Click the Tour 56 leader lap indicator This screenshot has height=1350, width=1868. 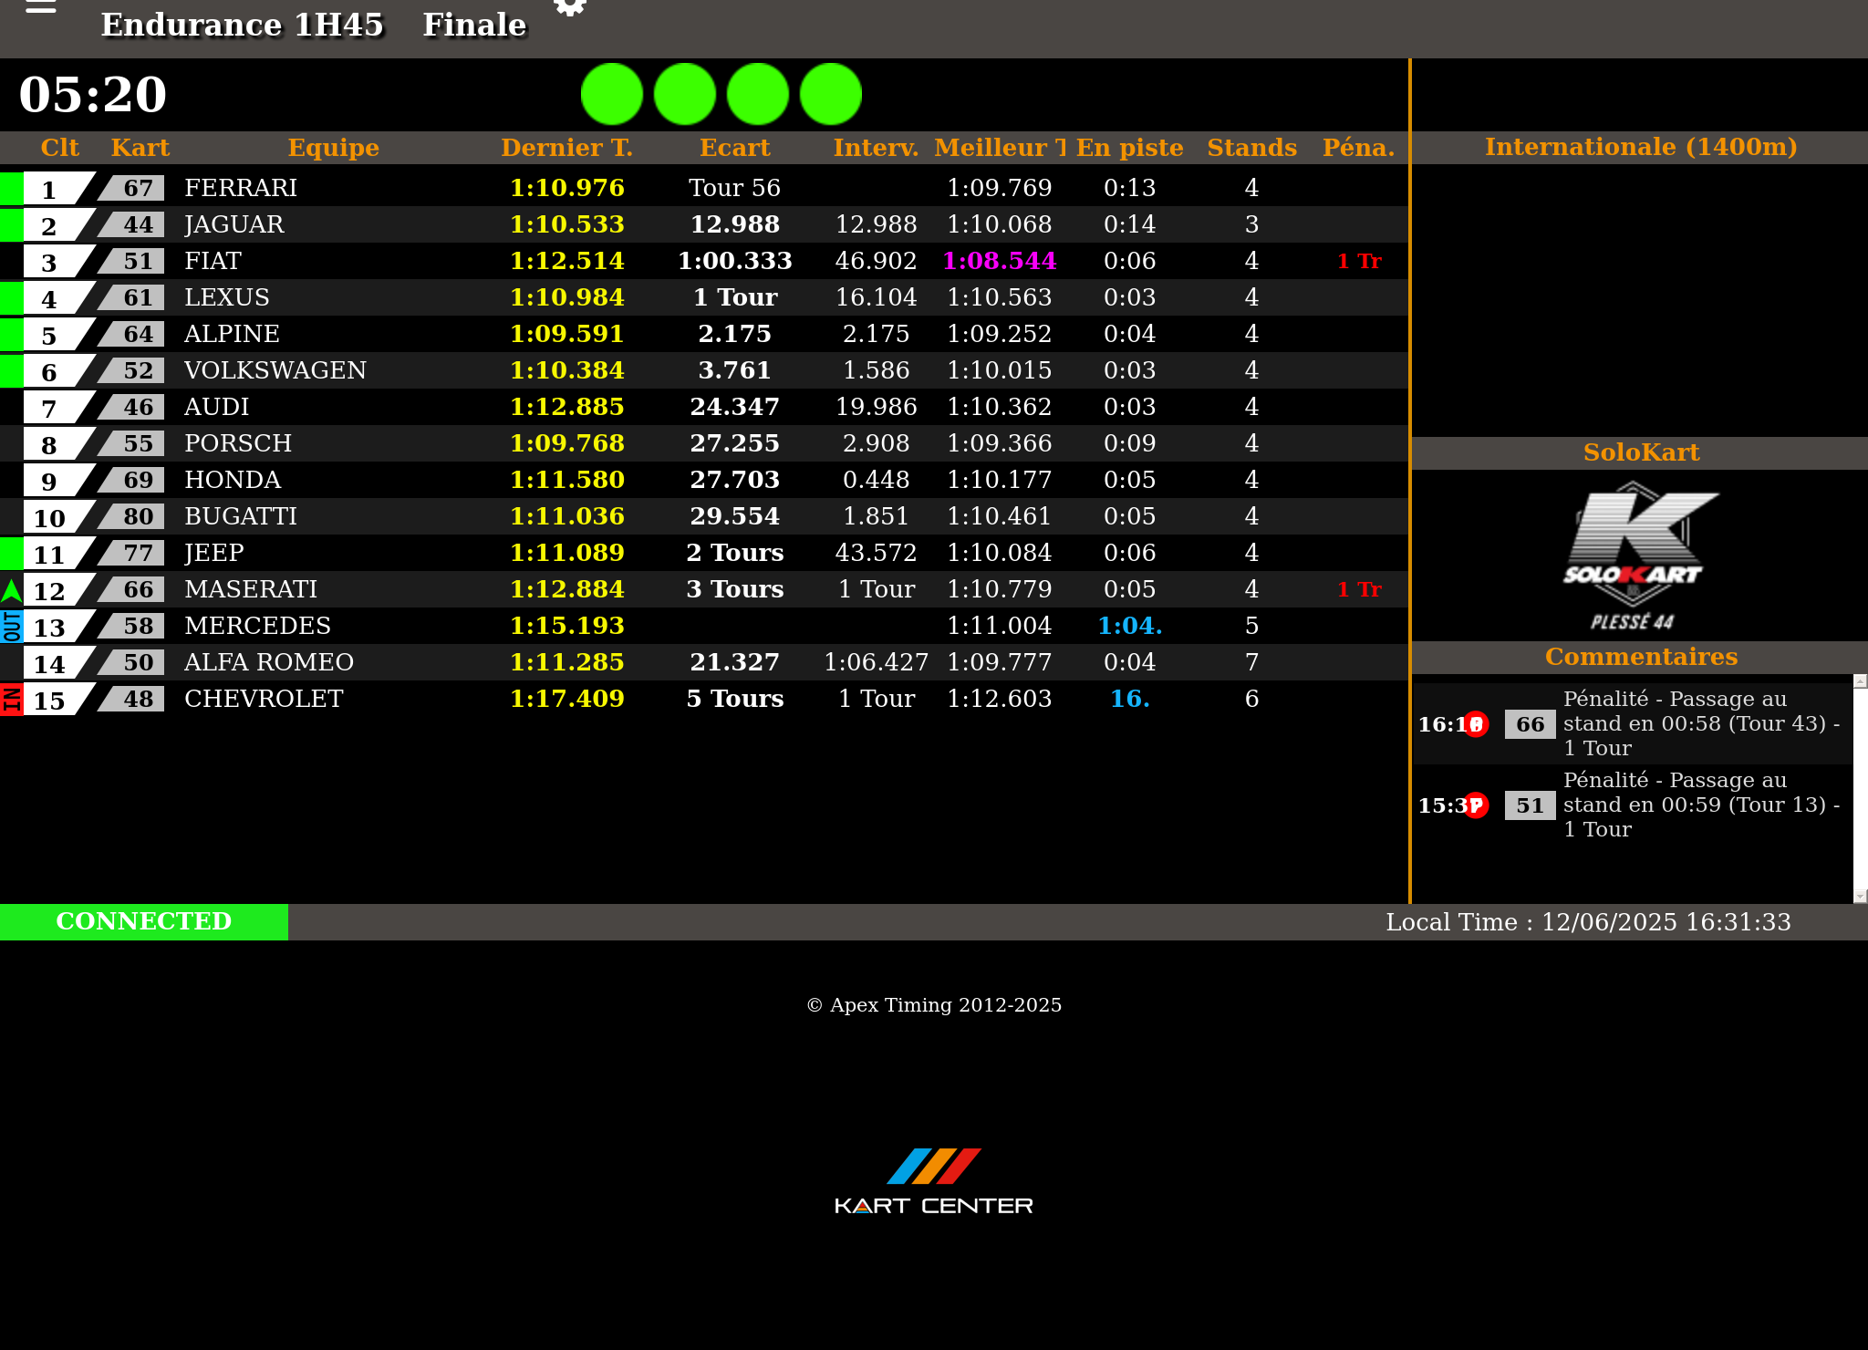point(734,188)
